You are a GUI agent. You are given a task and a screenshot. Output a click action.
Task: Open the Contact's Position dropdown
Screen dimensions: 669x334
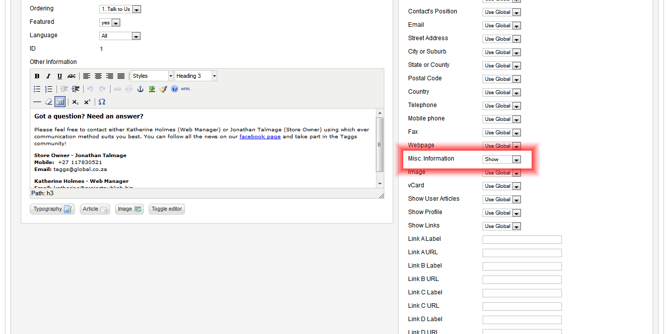502,12
